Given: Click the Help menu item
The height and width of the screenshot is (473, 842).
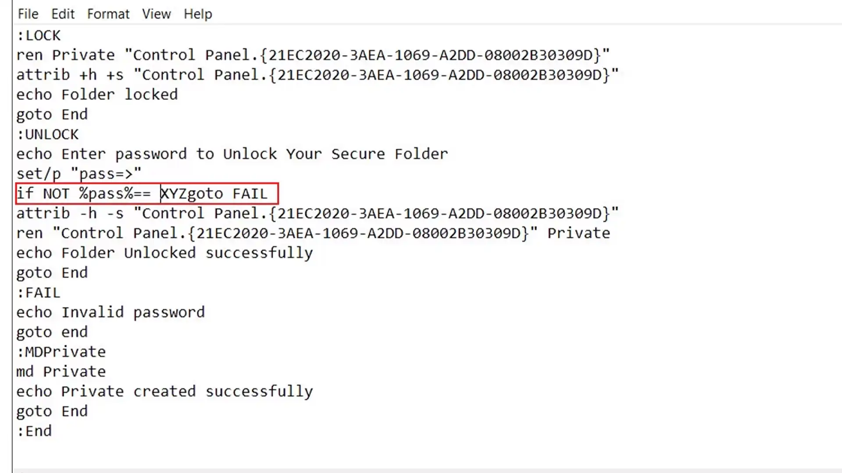Looking at the screenshot, I should click(198, 14).
